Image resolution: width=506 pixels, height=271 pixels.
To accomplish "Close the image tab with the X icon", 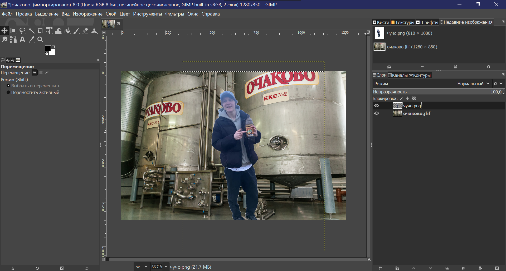I will tap(118, 24).
